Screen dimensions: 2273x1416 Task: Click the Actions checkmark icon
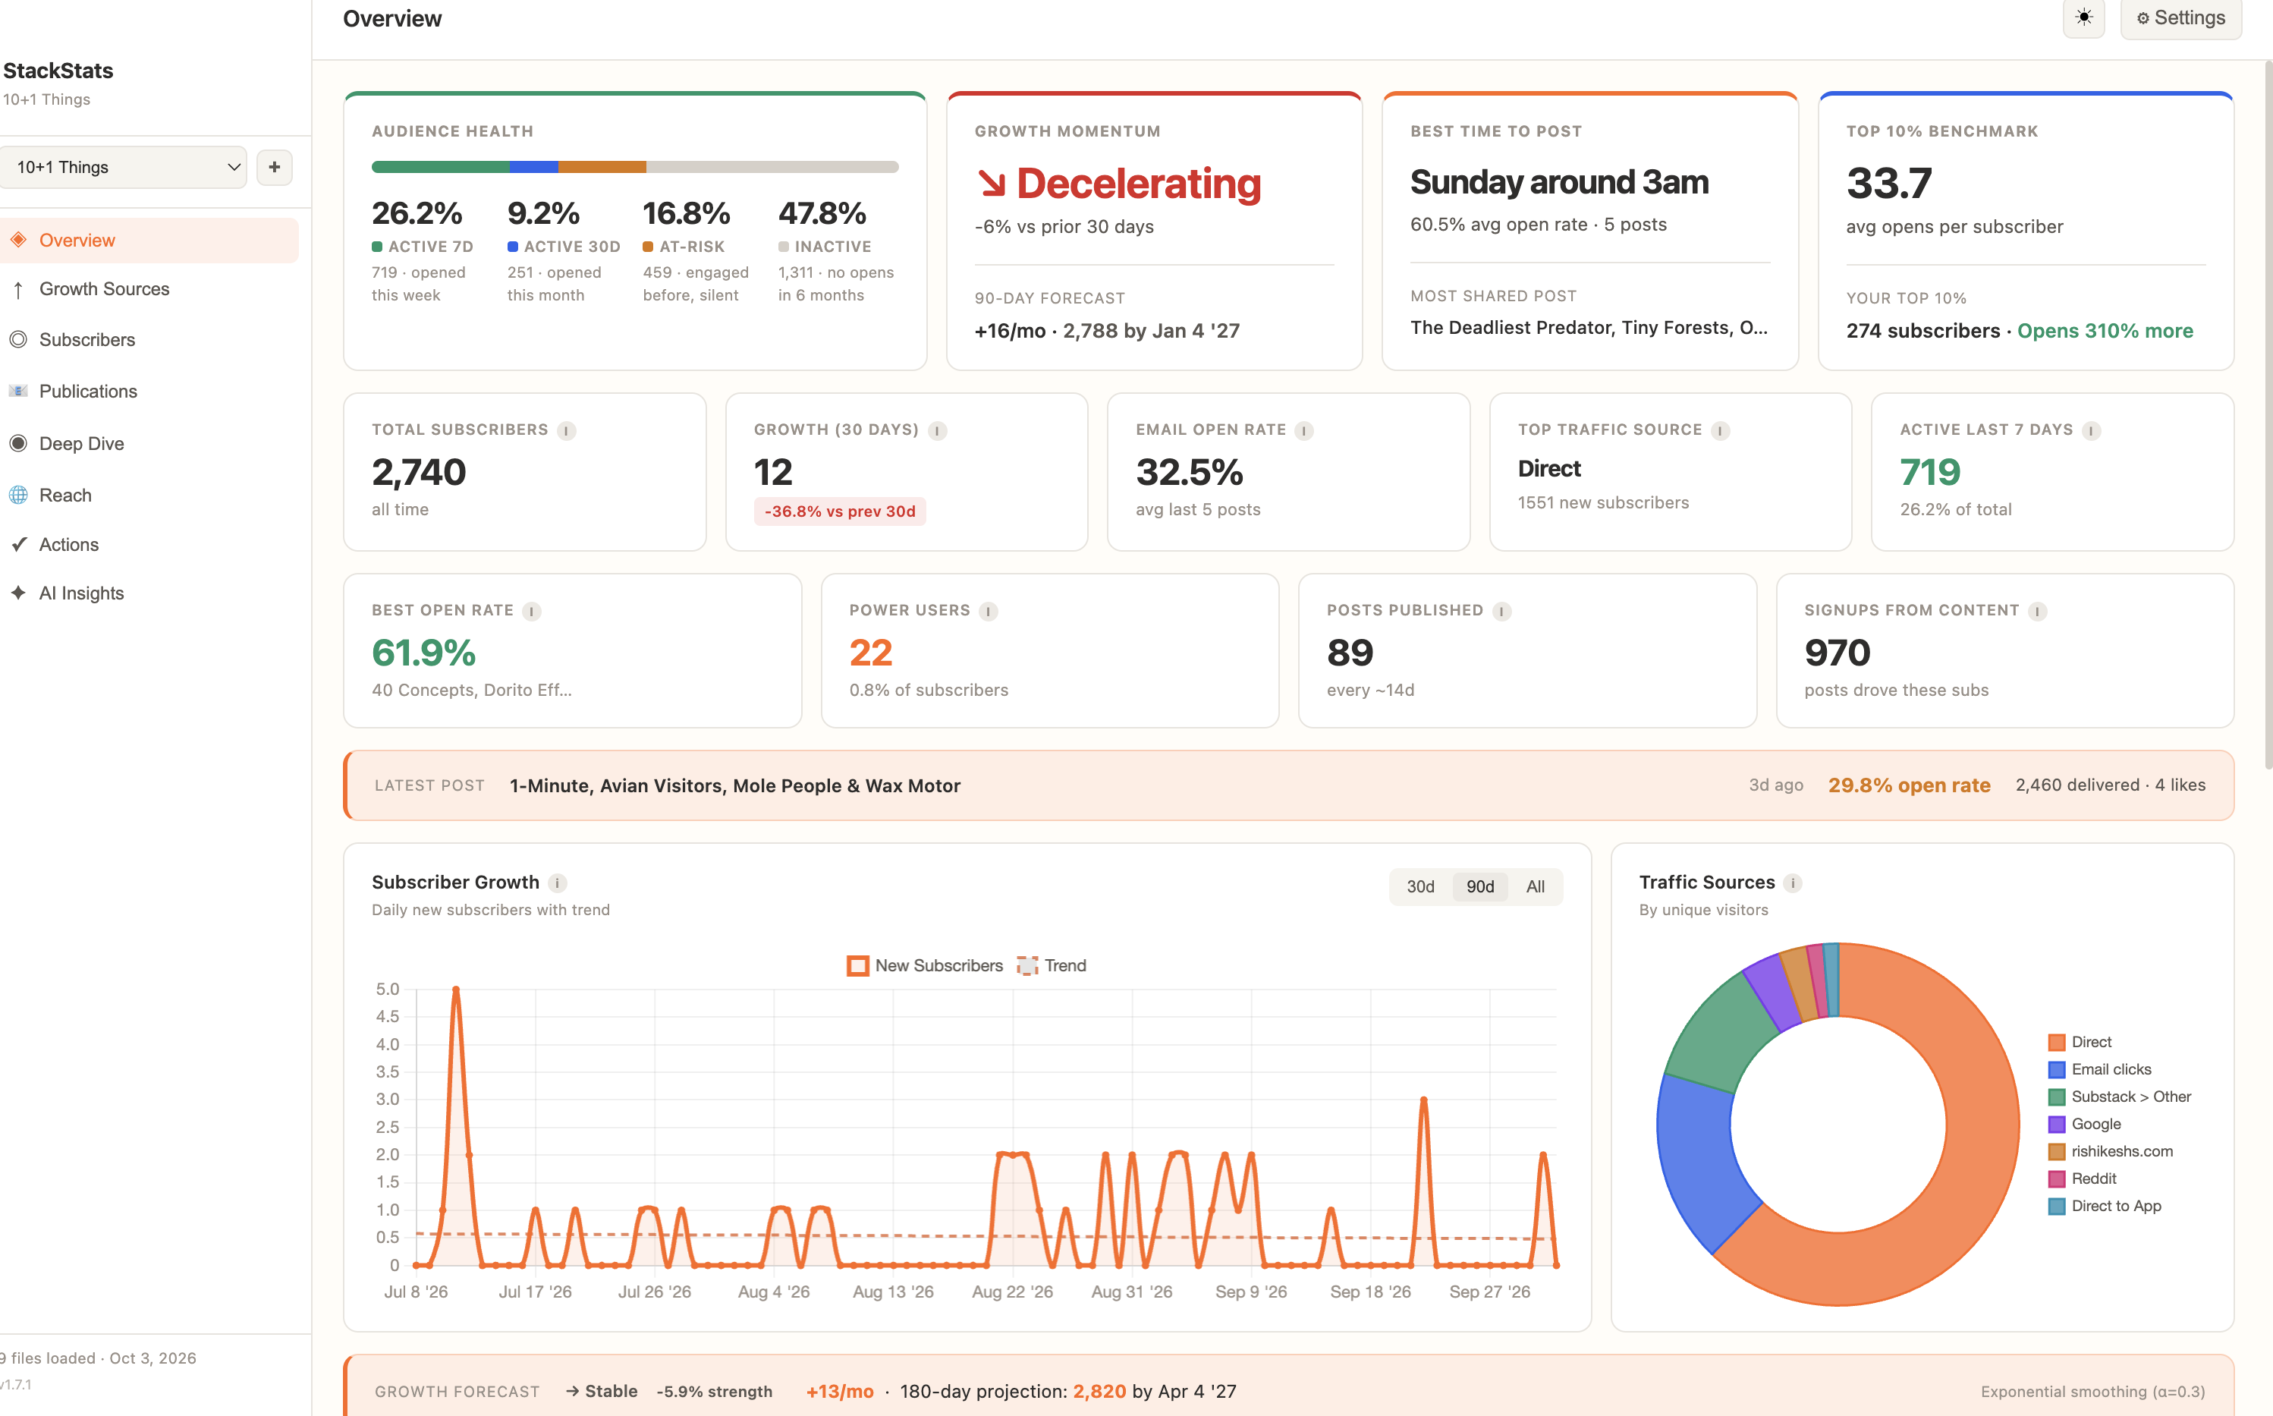[17, 544]
